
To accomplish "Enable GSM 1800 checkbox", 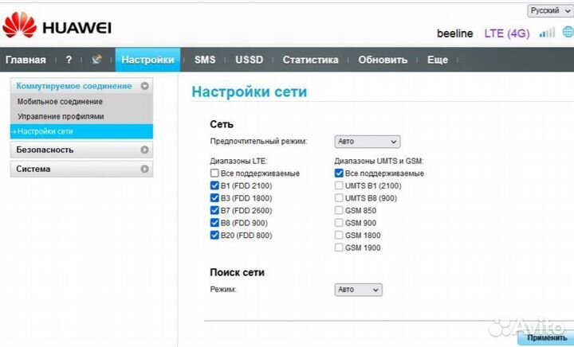I will pos(339,236).
